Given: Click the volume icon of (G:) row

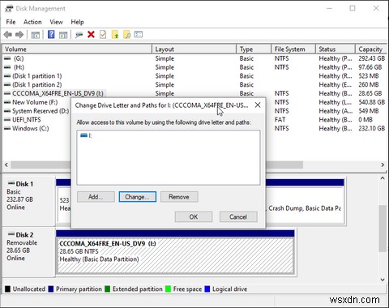Looking at the screenshot, I should 7,58.
